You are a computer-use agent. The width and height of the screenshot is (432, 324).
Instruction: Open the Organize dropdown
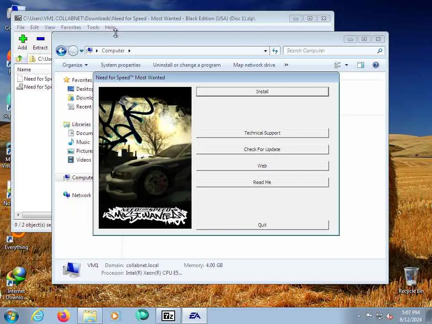75,65
